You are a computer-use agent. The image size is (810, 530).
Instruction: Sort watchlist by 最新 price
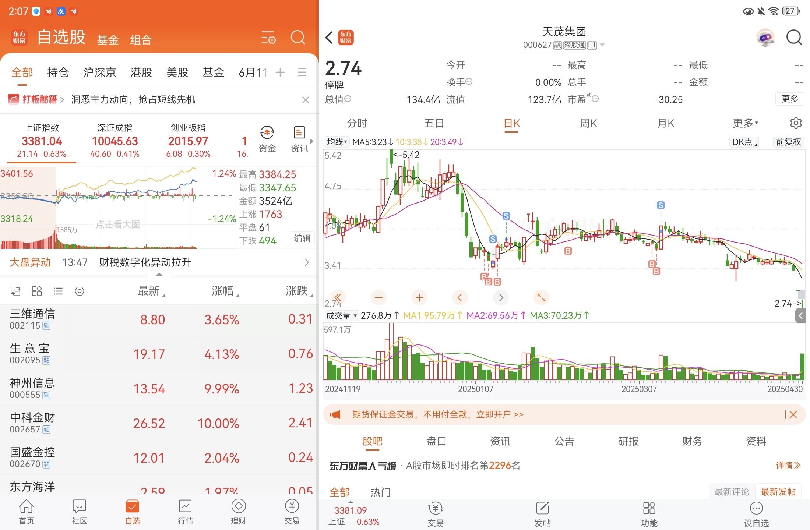pyautogui.click(x=151, y=291)
